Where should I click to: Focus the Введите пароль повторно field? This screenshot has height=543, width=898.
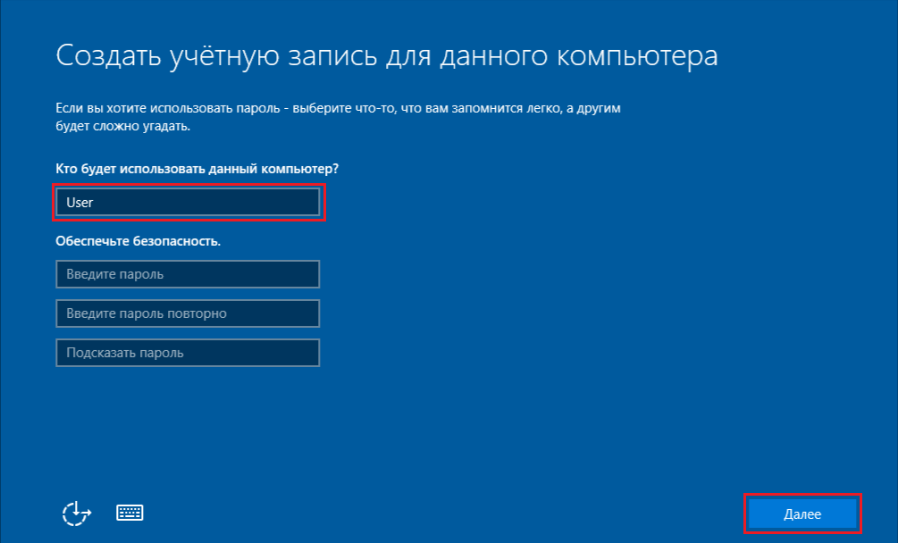point(188,313)
